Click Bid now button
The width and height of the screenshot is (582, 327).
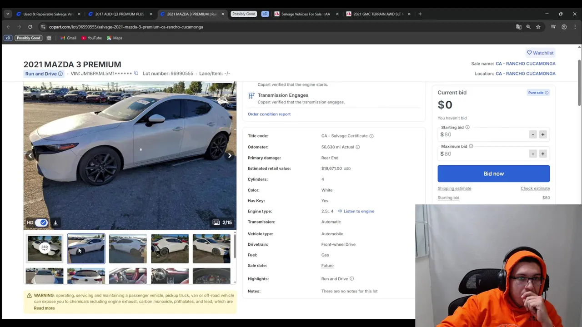pyautogui.click(x=494, y=173)
